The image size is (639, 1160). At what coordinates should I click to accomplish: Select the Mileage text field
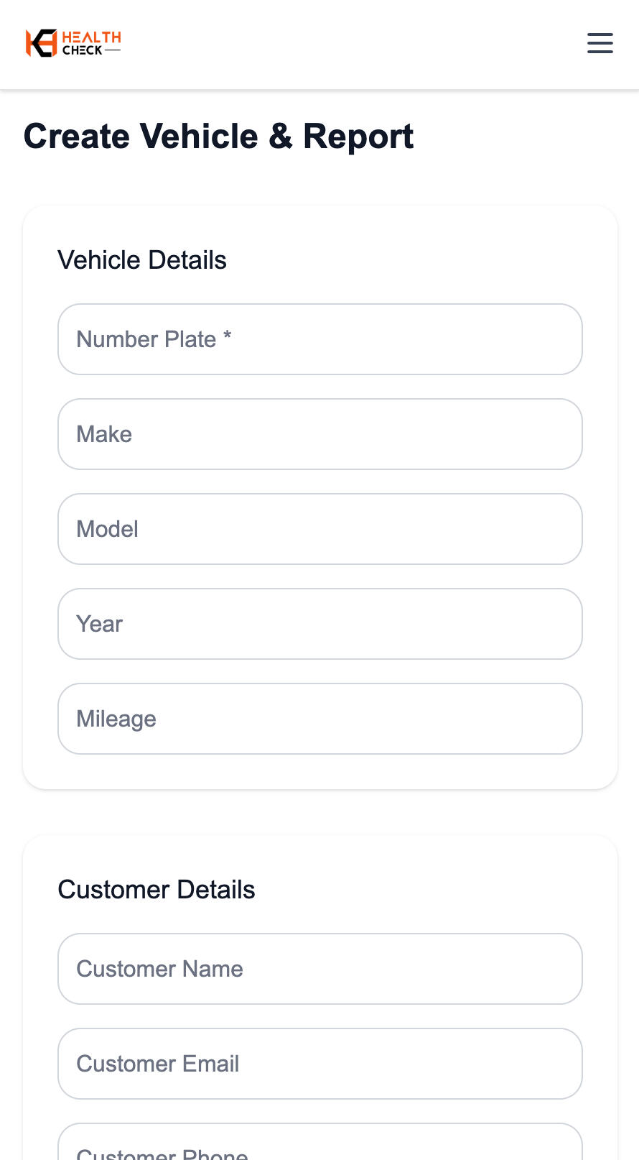click(x=319, y=719)
